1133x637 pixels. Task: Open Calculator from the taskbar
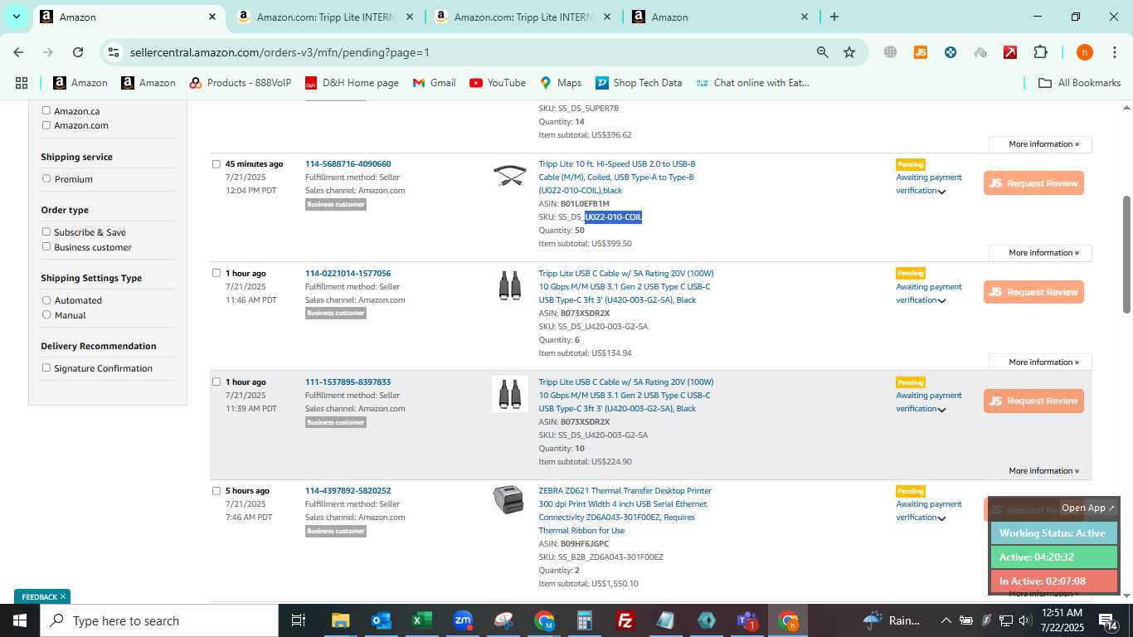point(585,620)
